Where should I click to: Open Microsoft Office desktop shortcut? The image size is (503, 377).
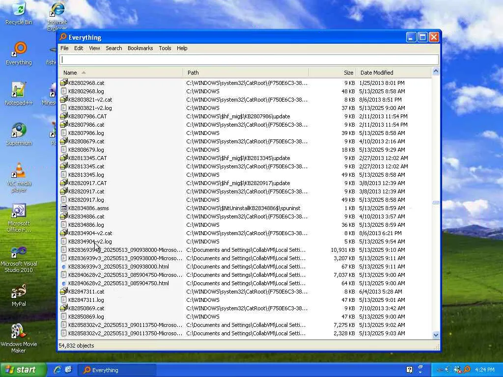(19, 218)
